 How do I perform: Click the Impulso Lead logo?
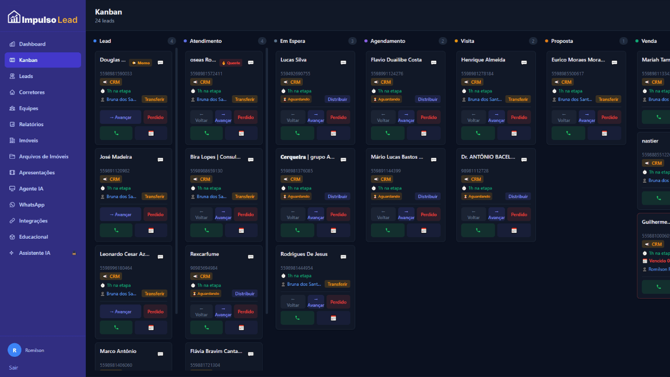(42, 18)
